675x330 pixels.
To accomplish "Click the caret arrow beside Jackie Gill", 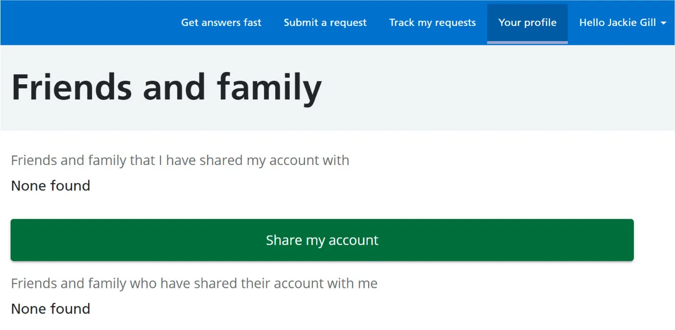I will 663,23.
